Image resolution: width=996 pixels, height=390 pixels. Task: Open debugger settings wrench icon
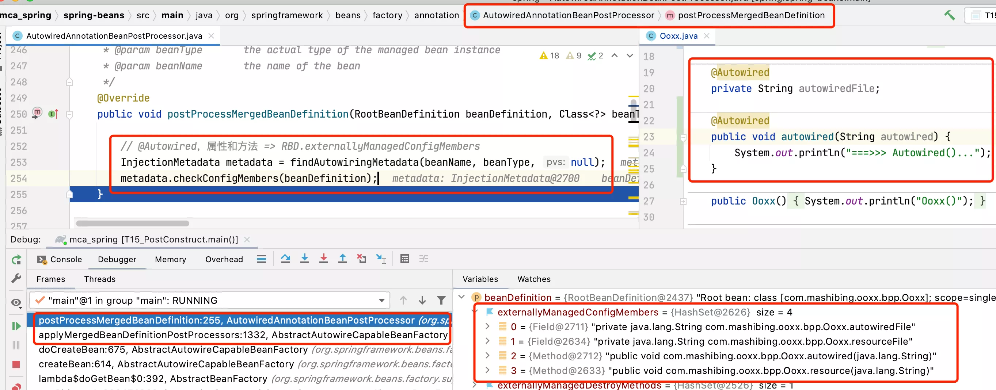16,278
